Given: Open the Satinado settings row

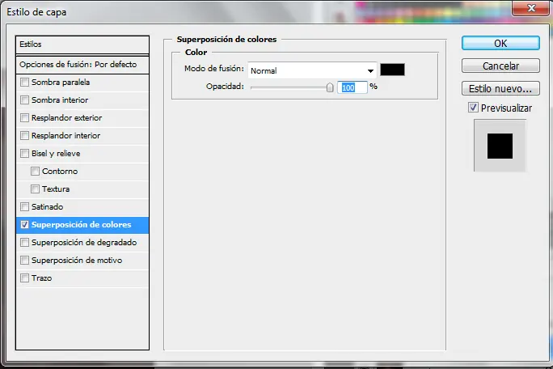Looking at the screenshot, I should click(x=82, y=207).
